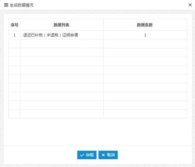Select the 退运已补税（未退税）证明申请 row text

tap(51, 35)
